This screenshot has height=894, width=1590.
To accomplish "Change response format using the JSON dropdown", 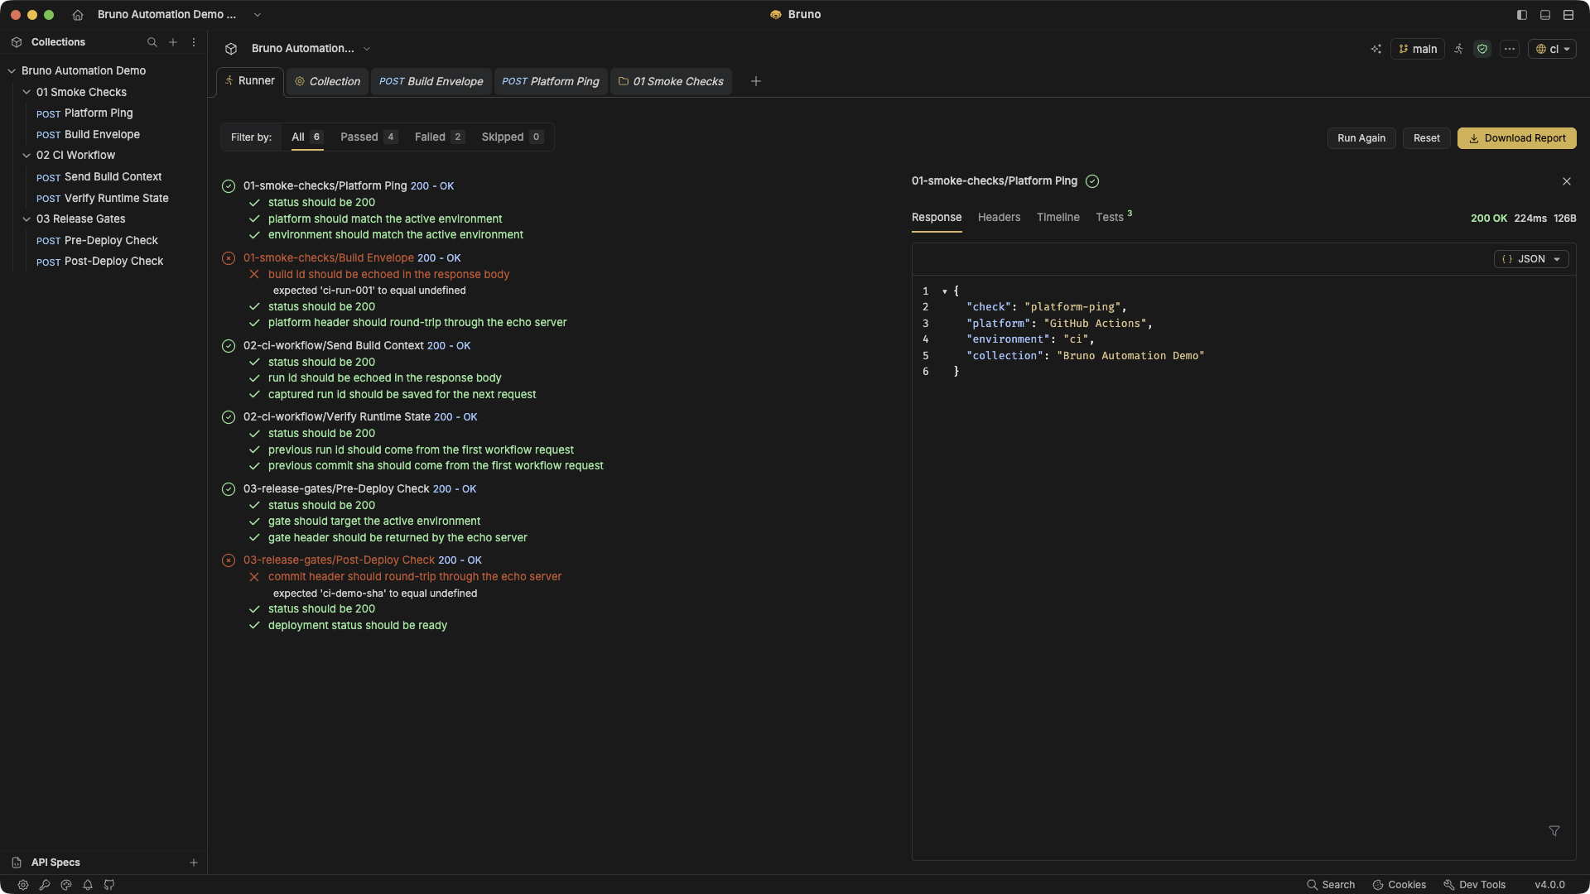I will coord(1531,259).
